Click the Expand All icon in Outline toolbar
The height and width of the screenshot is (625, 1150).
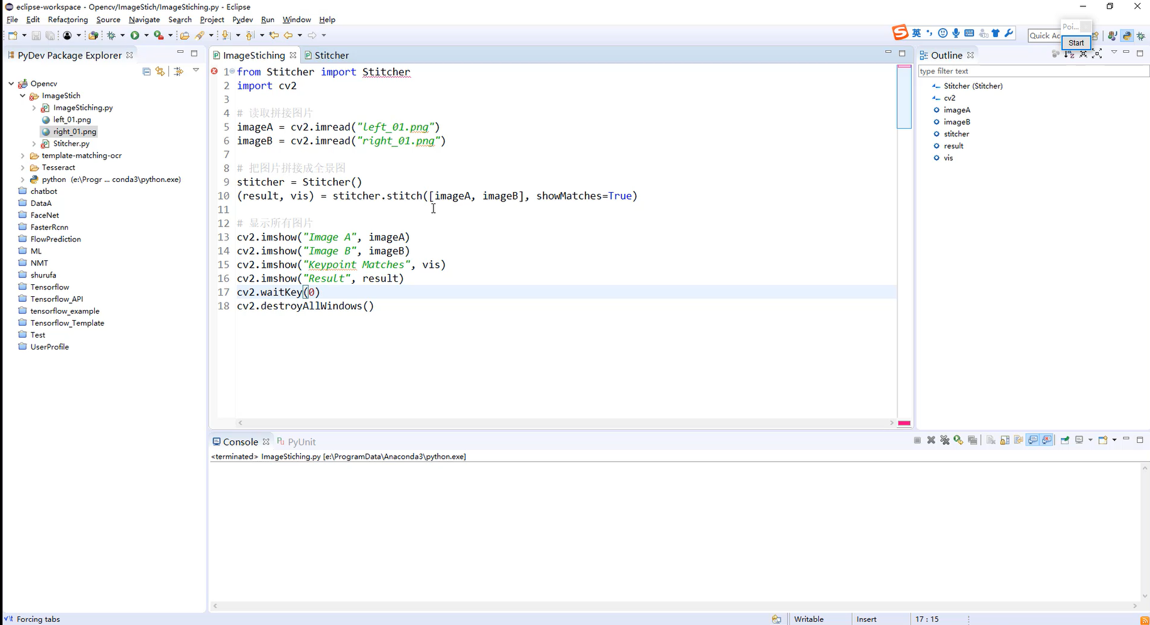[1097, 55]
